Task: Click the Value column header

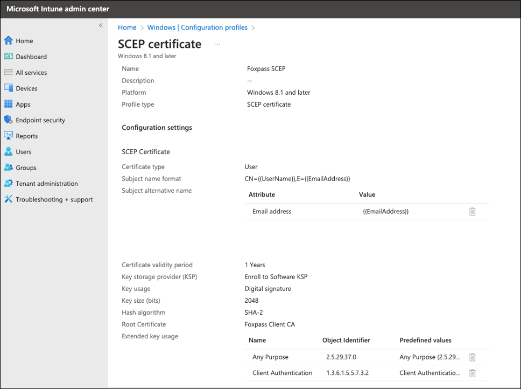Action: pos(367,195)
